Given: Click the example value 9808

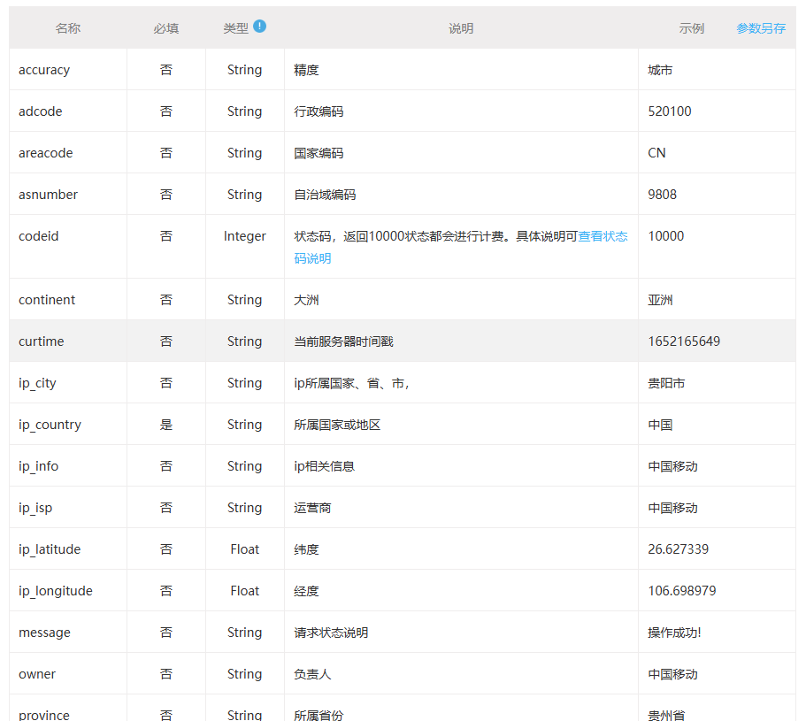Looking at the screenshot, I should point(662,195).
